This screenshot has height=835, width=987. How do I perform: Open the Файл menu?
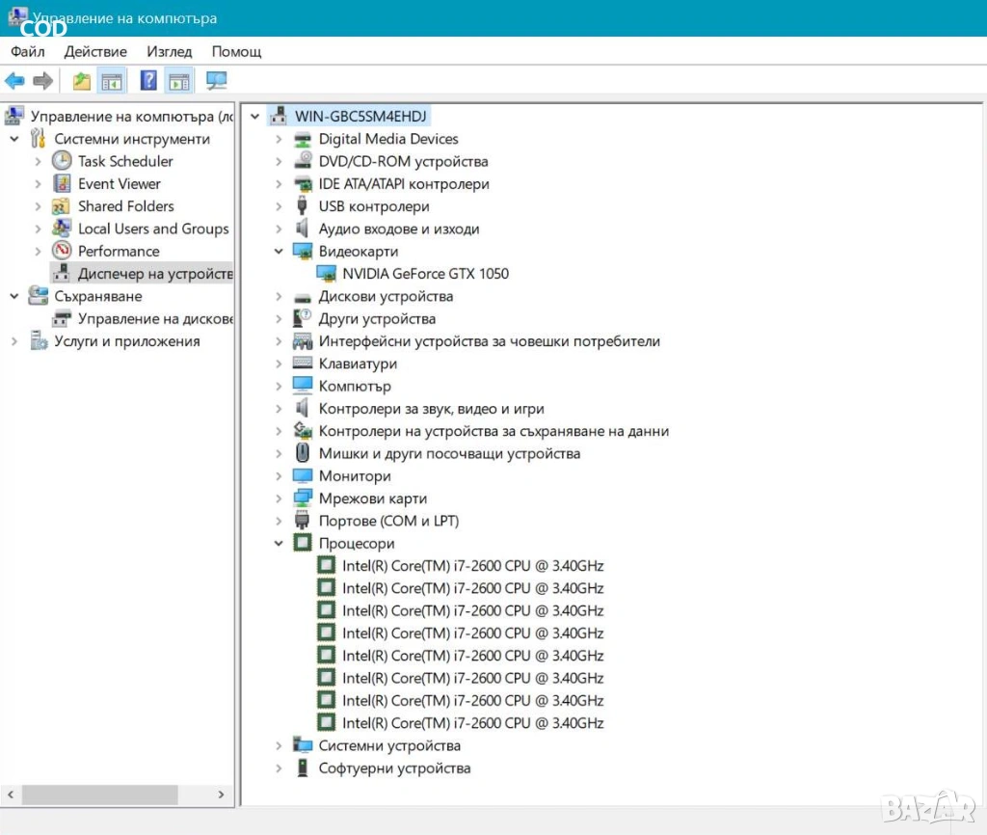pos(28,51)
